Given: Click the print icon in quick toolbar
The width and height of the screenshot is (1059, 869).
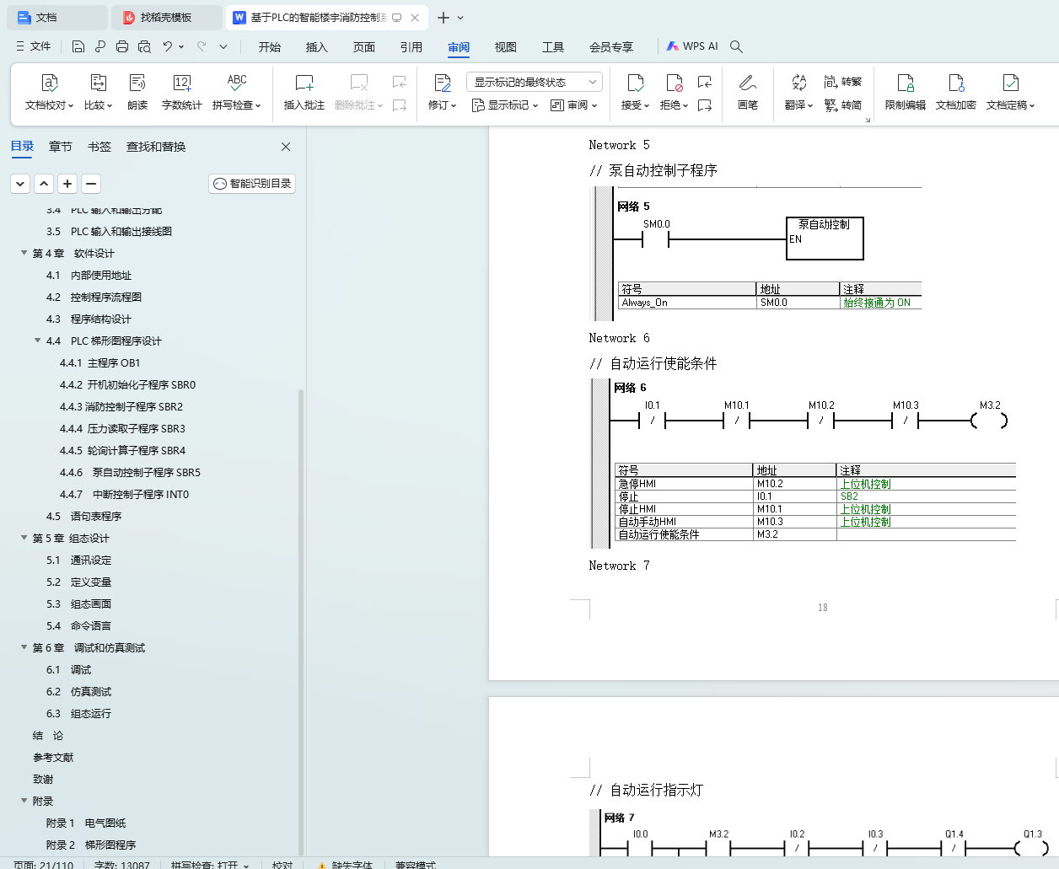Looking at the screenshot, I should [122, 46].
